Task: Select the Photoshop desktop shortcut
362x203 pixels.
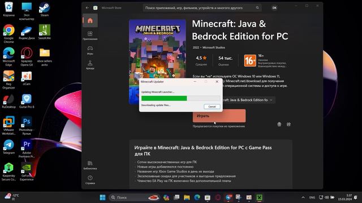Action: pos(27,126)
